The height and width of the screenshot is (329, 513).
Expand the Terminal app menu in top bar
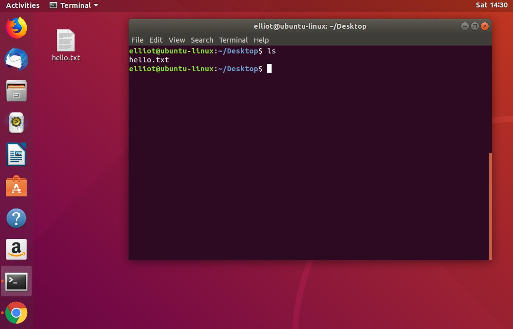point(74,5)
